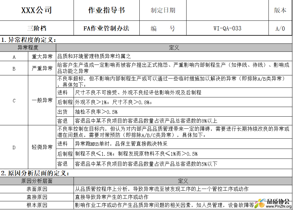
Task: Click the '直接原因' cell
Action: [37, 197]
